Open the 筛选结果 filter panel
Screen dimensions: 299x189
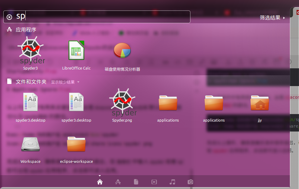coord(269,17)
